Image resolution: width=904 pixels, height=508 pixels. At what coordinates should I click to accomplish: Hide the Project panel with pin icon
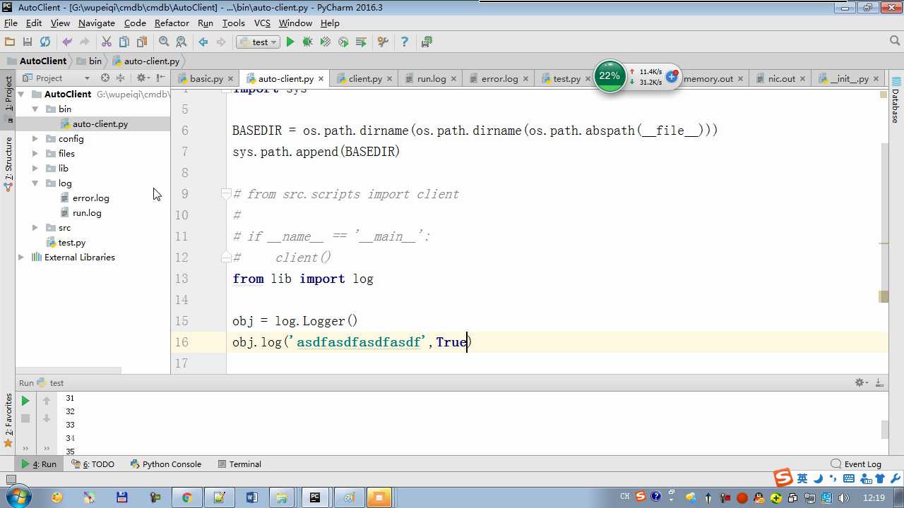(x=161, y=78)
